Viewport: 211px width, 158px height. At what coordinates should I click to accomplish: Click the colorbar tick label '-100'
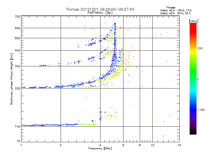pyautogui.click(x=201, y=110)
